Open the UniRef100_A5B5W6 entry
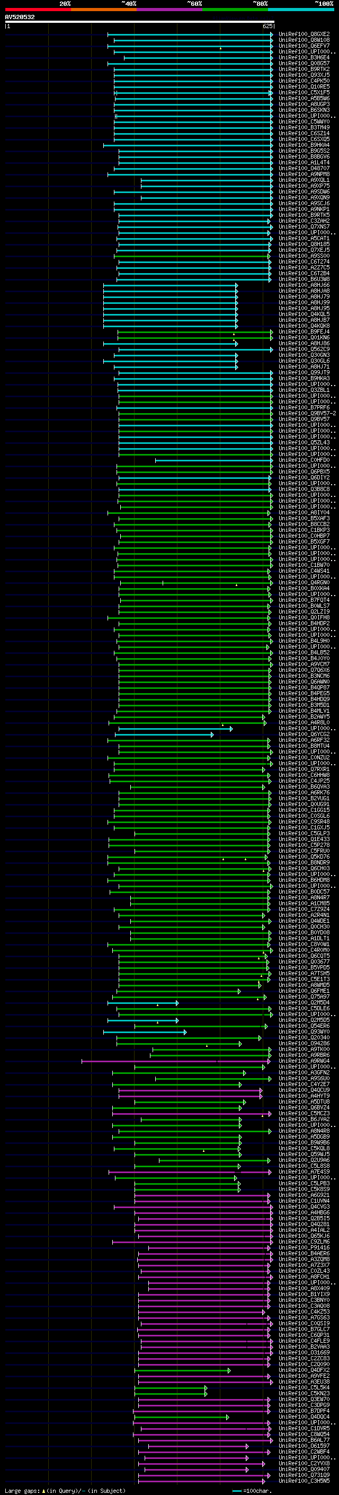The image size is (339, 1495). point(304,98)
